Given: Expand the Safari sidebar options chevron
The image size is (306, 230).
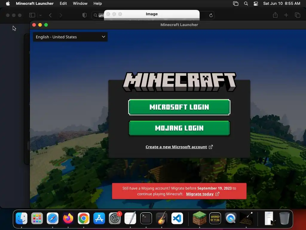Looking at the screenshot, I should click(41, 15).
